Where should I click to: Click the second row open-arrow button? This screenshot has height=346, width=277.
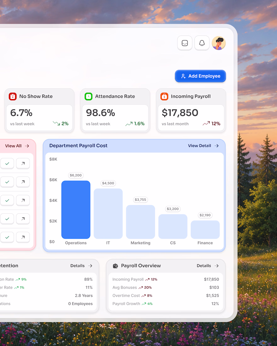(23, 182)
